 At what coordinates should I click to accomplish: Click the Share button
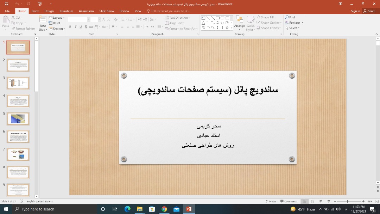click(x=369, y=11)
